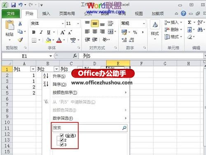Viewport: 206px width, 155px height.
Task: Expand the Name Box dropdown arrow
Action: coord(51,56)
